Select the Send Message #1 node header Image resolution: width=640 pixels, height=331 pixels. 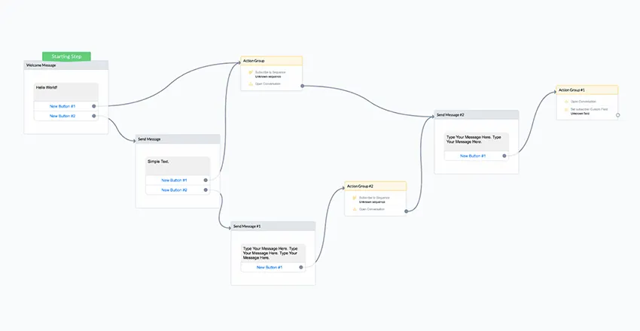(273, 226)
